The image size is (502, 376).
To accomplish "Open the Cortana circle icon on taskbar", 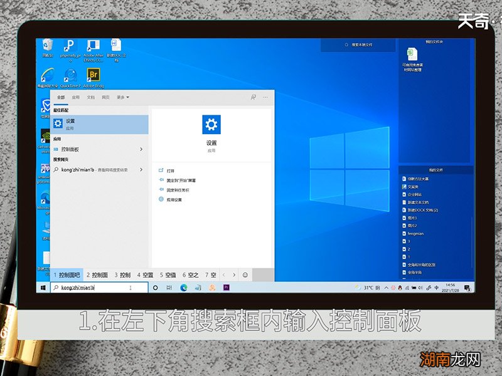I will [156, 288].
